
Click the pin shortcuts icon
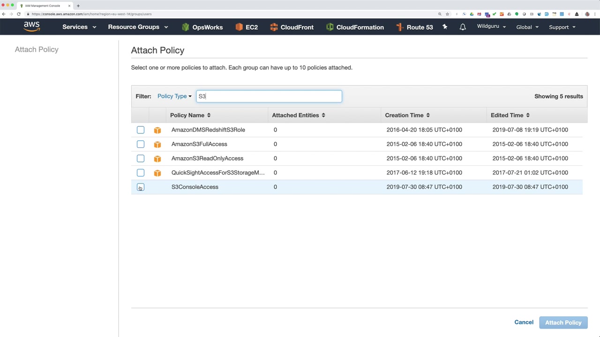pos(445,27)
